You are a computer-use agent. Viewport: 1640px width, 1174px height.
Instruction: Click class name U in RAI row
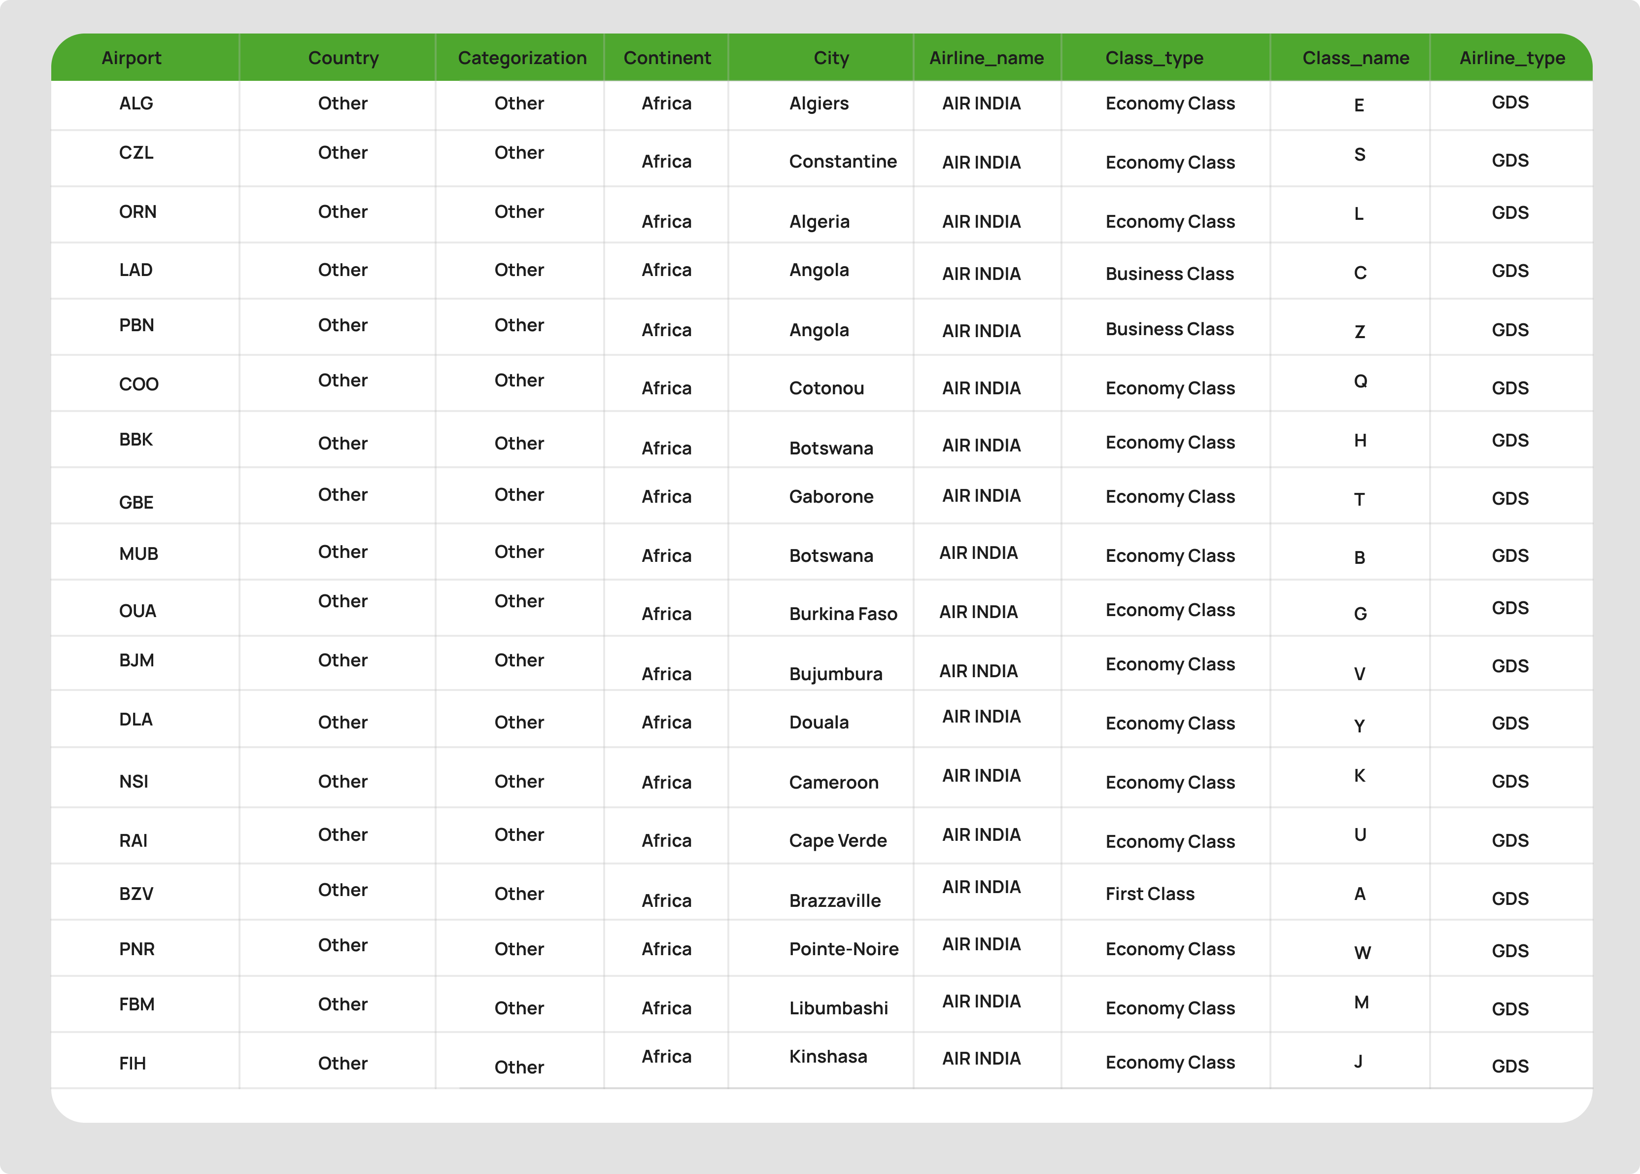[1360, 835]
